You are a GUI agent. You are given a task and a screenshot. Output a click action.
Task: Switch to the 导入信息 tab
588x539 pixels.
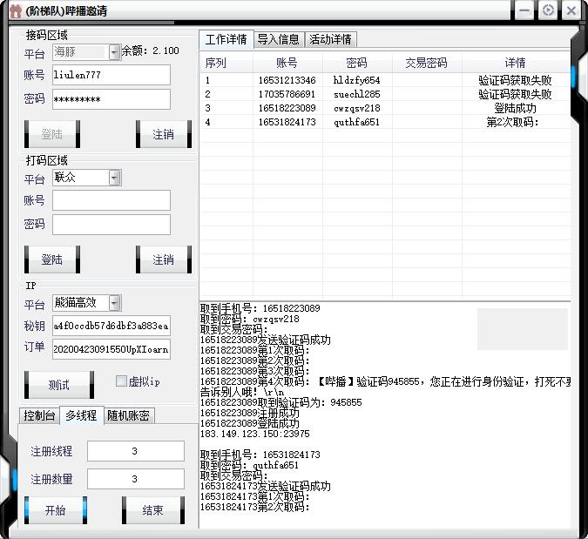click(x=279, y=39)
